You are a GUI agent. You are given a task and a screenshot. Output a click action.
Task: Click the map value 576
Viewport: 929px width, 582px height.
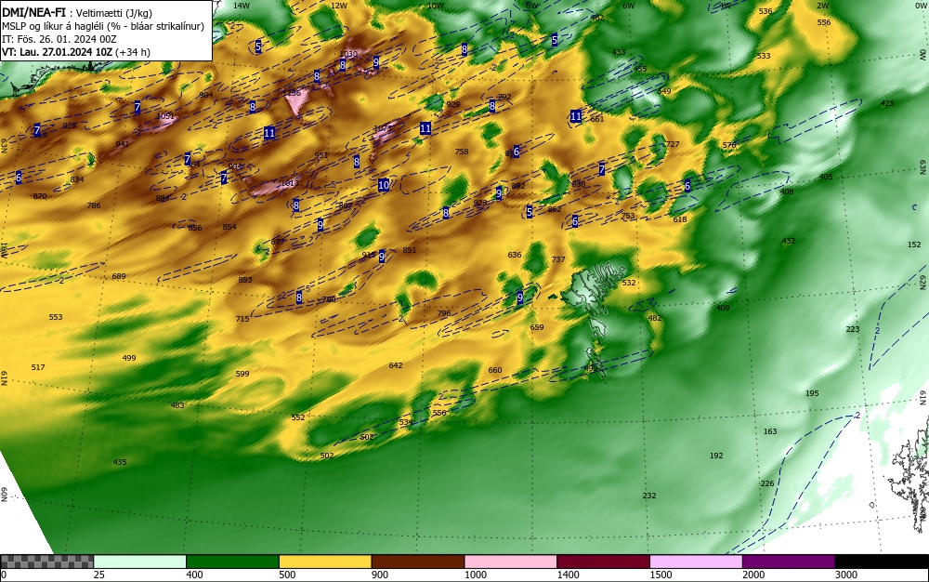[729, 145]
